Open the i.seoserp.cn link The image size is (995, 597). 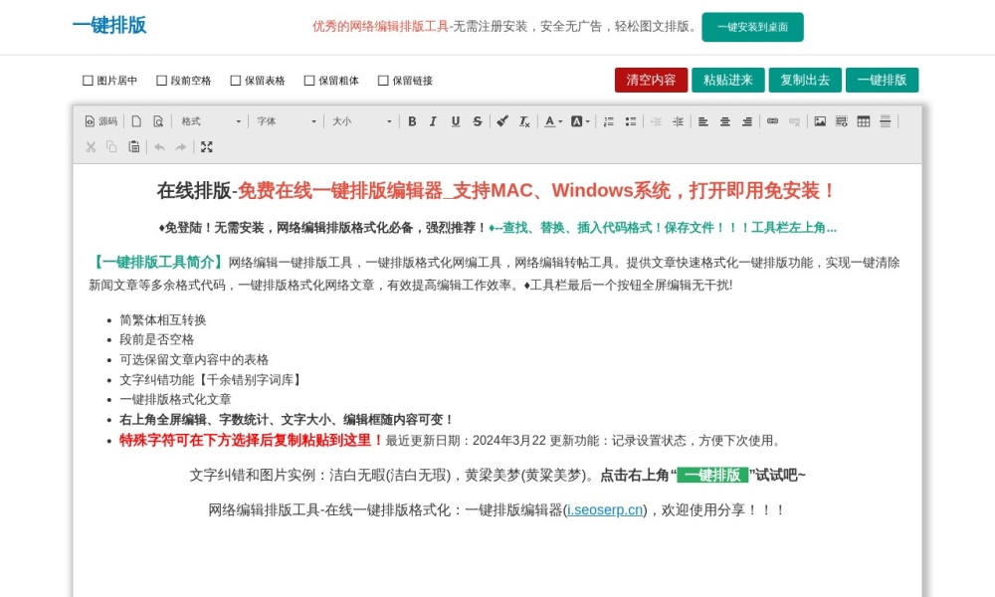tap(605, 510)
